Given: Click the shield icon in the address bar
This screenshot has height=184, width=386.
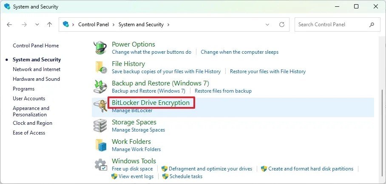Looking at the screenshot, I should point(66,24).
